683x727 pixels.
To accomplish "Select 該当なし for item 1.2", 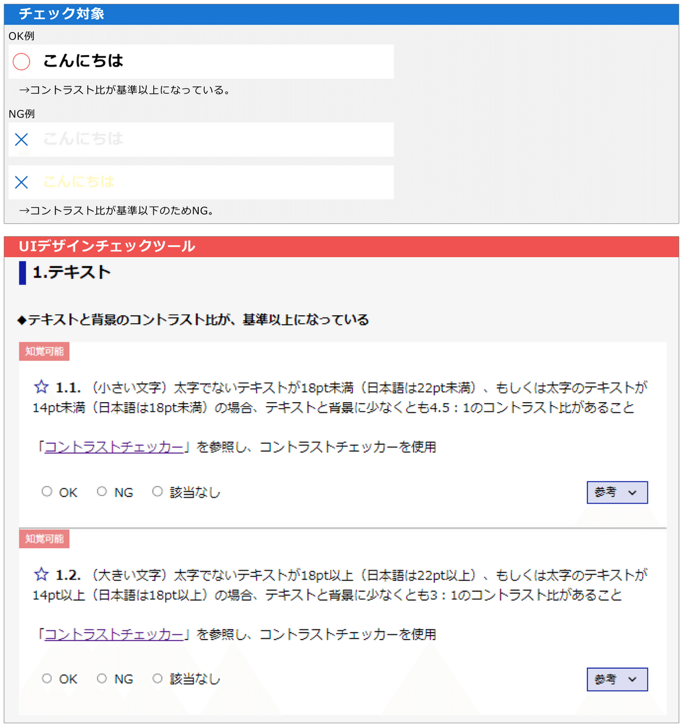I will (158, 678).
